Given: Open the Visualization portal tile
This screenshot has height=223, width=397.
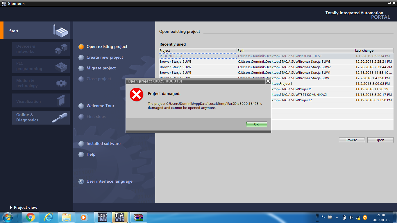Looking at the screenshot, I should (41, 100).
